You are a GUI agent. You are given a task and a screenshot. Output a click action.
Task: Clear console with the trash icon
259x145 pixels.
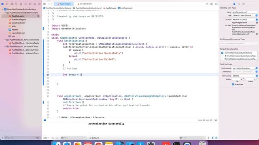point(208,138)
